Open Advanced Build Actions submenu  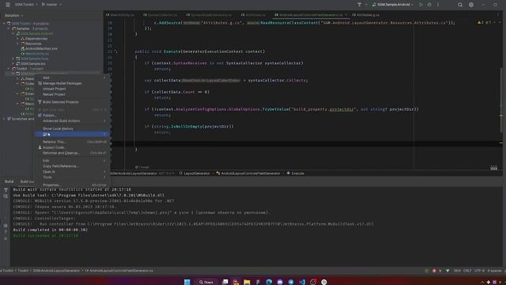click(x=72, y=121)
